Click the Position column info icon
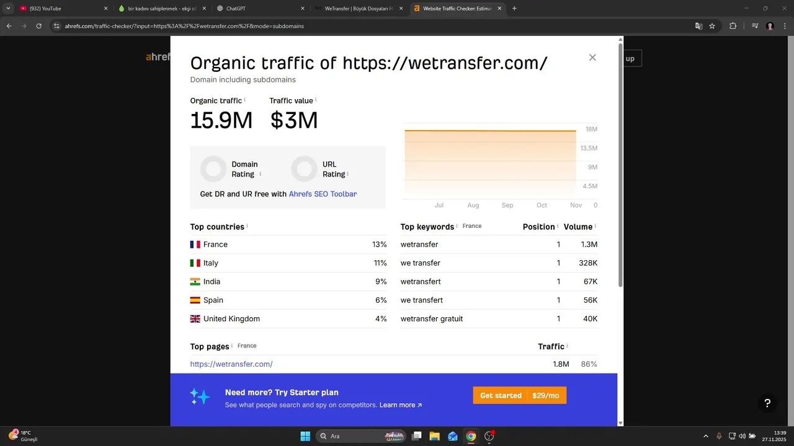Screen dimensions: 794x446 click(x=558, y=226)
